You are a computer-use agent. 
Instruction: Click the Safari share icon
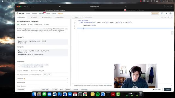165,7
